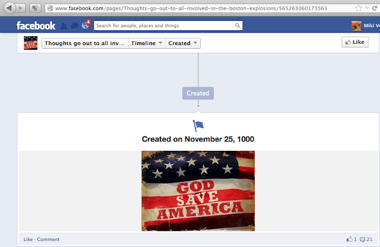Image resolution: width=380 pixels, height=247 pixels.
Task: Click the blue flag milestone icon
Action: pyautogui.click(x=198, y=126)
